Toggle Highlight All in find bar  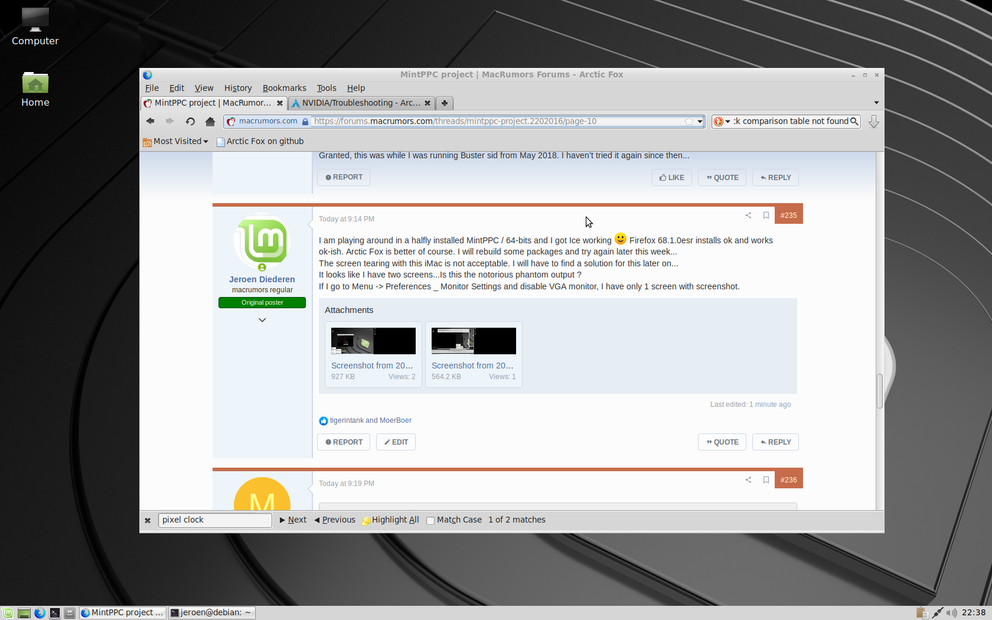(x=390, y=520)
